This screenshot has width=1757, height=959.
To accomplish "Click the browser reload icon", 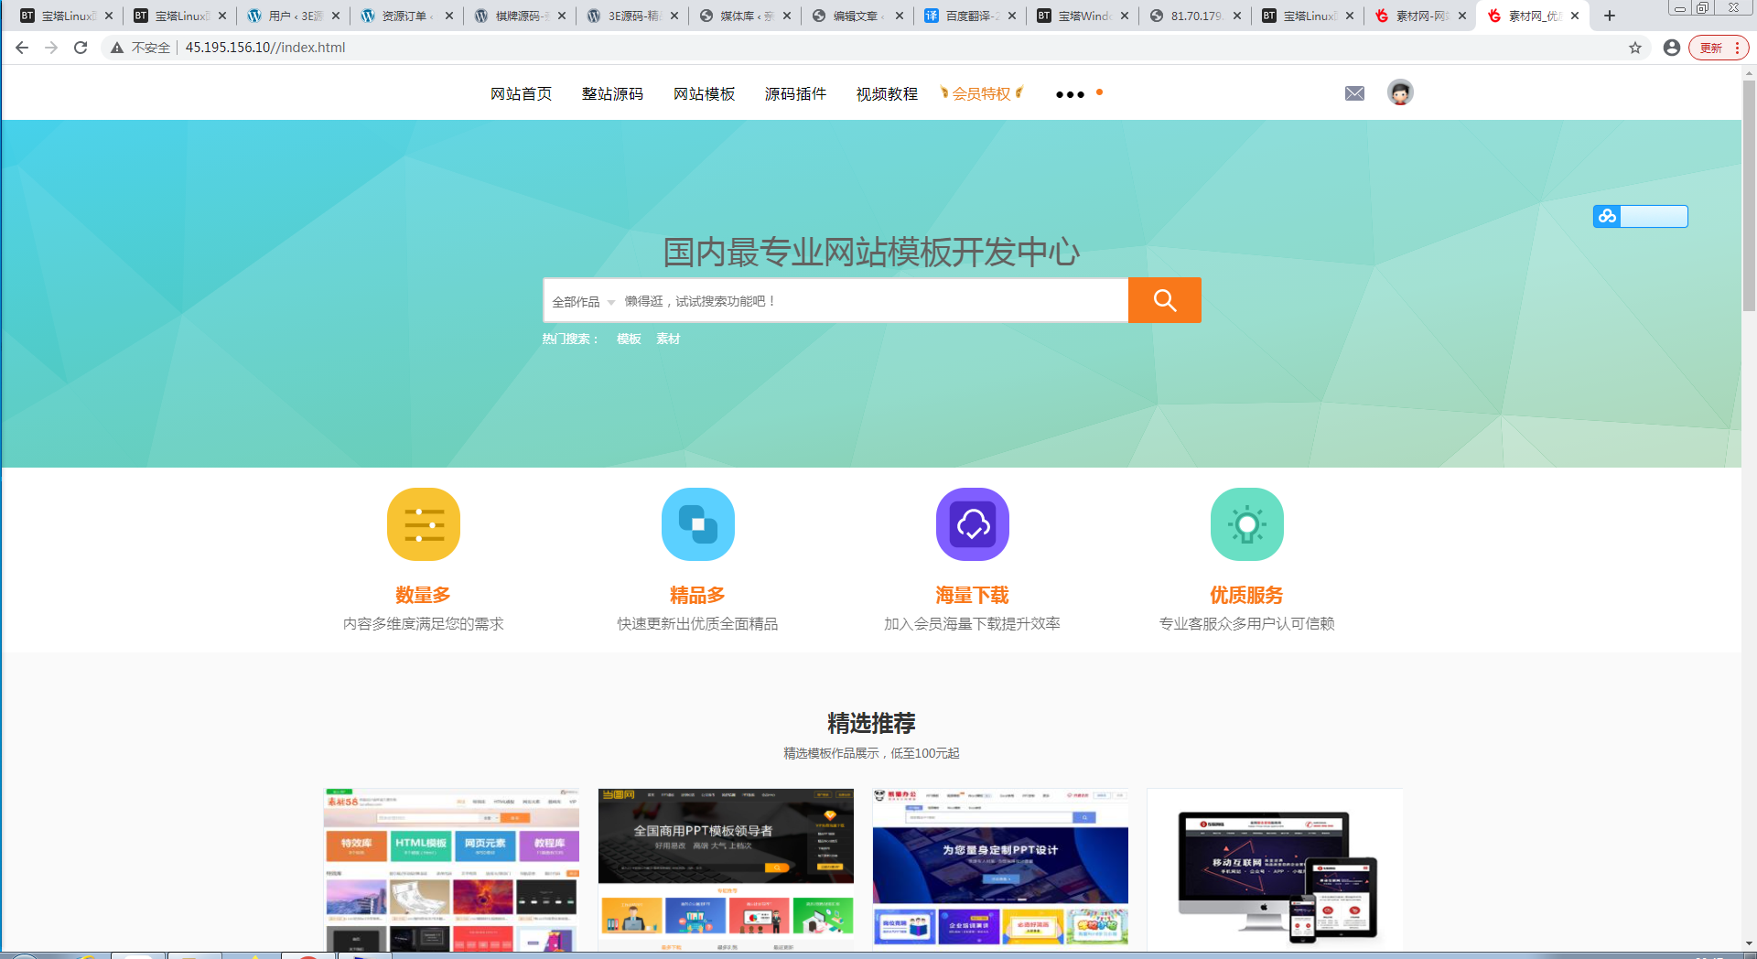I will 81,47.
